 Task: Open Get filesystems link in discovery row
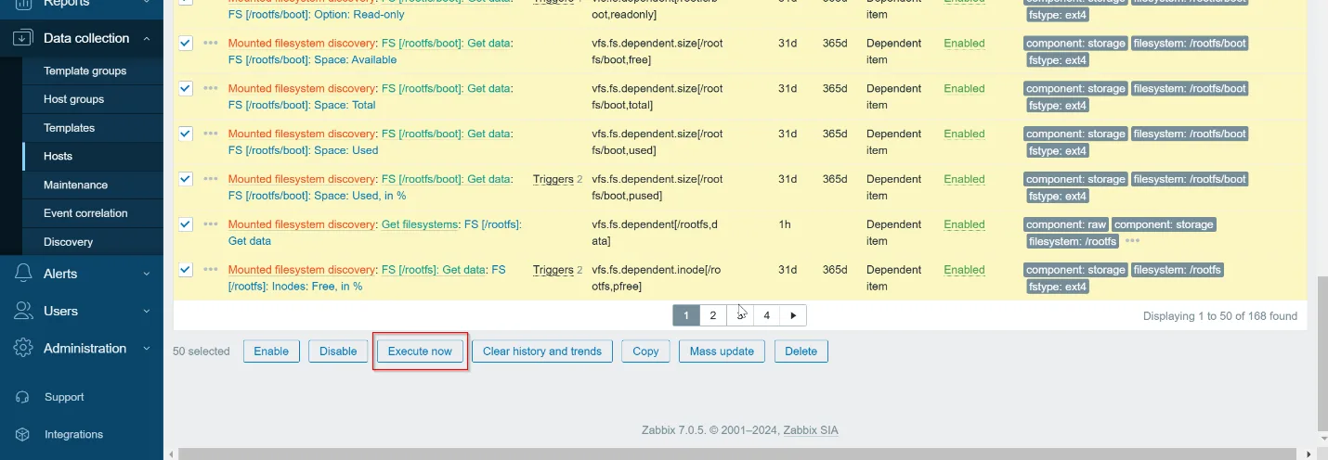click(x=420, y=224)
